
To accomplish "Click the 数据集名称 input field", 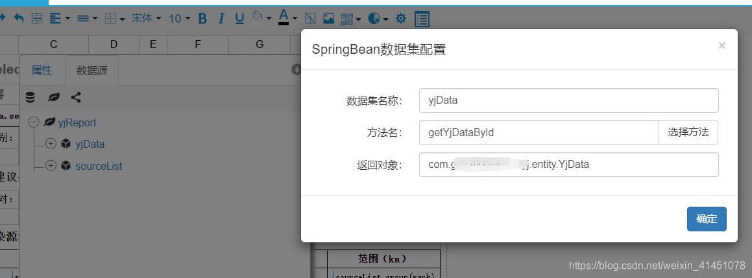I will [x=569, y=100].
